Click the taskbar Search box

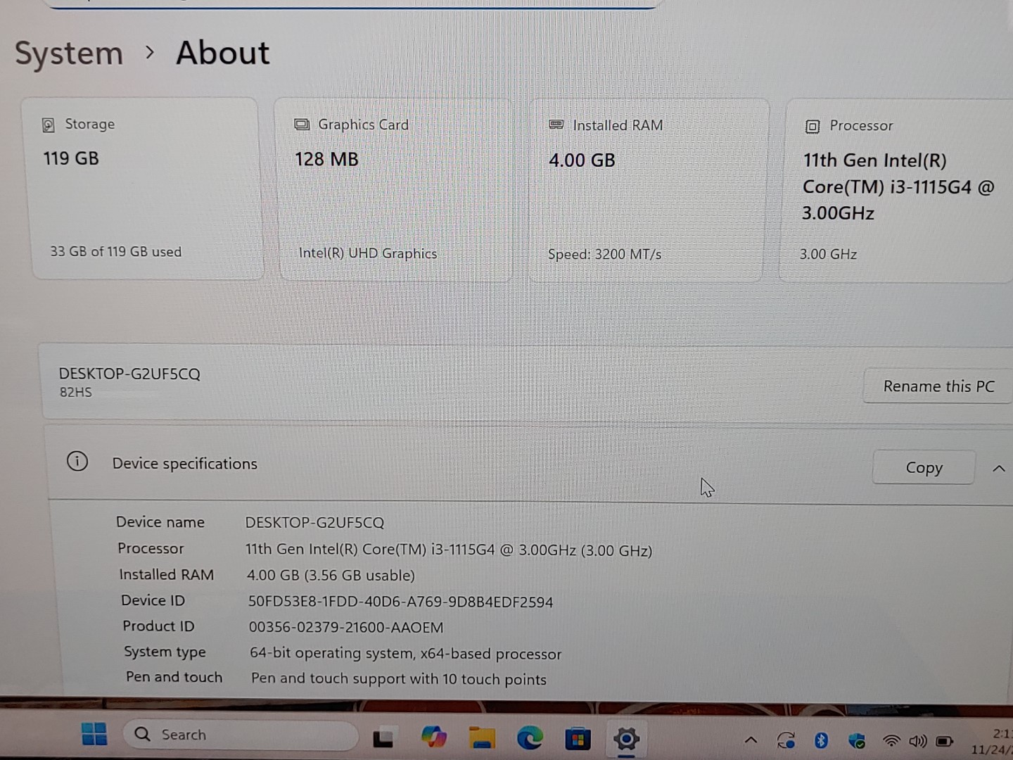coord(239,735)
